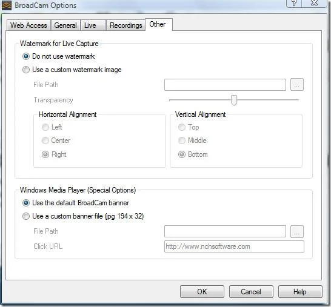
Task: Select Middle vertical alignment
Action: point(192,140)
